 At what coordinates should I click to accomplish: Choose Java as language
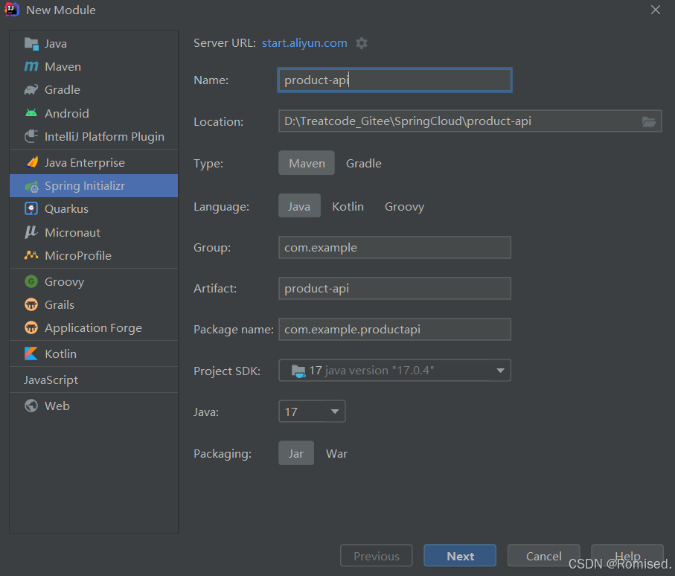299,206
